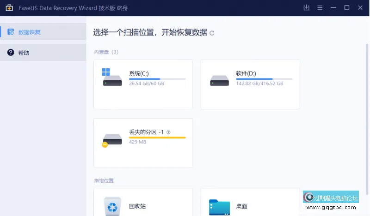Click the 系统(C:) drive icon
Image resolution: width=370 pixels, height=216 pixels.
click(112, 77)
